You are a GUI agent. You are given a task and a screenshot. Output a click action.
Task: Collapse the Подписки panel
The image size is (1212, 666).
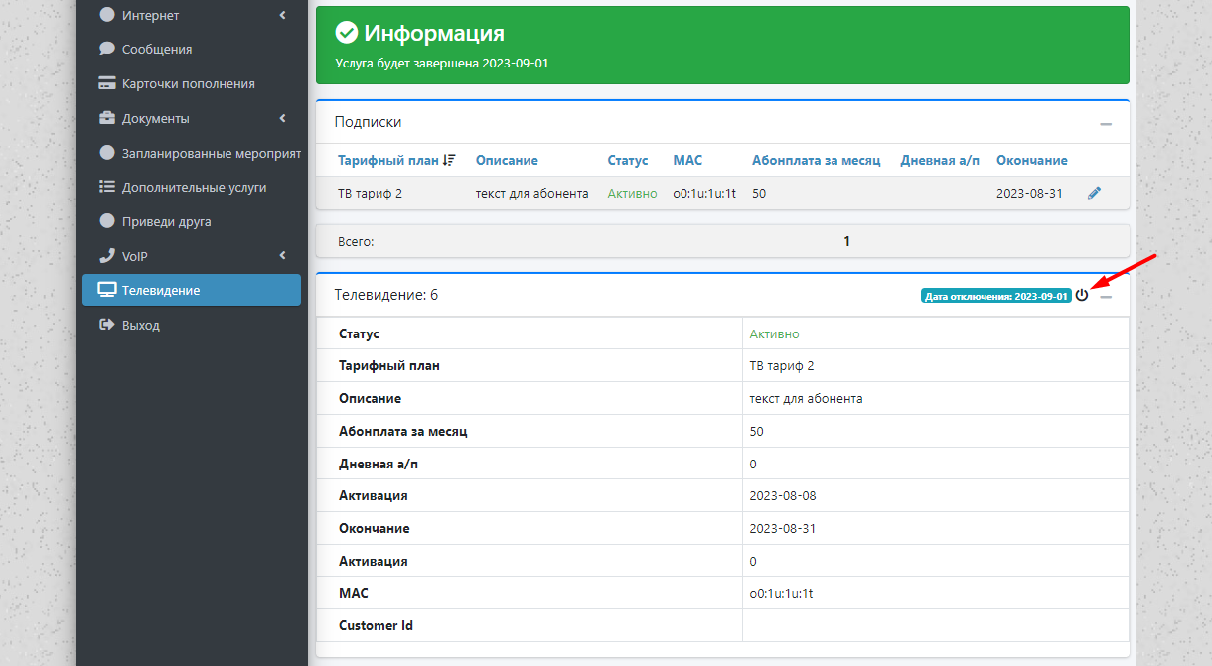coord(1106,124)
